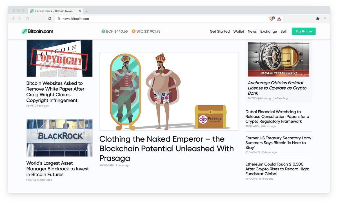Click FINANCE category under Blackrock article
The height and width of the screenshot is (203, 338).
coord(31,180)
